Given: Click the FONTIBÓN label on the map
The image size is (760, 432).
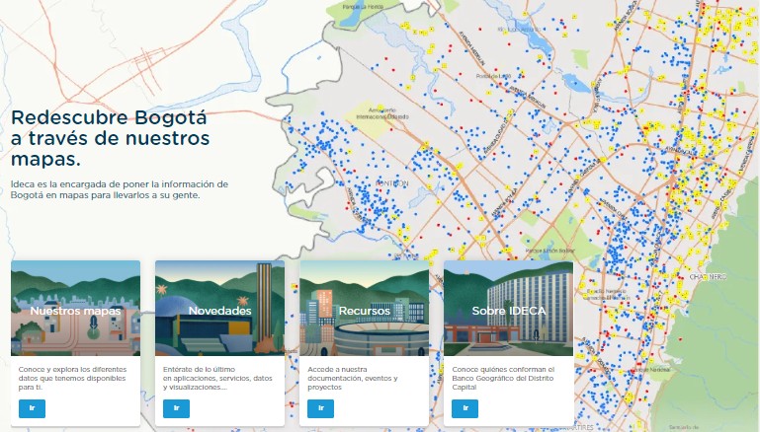Looking at the screenshot, I should [392, 183].
